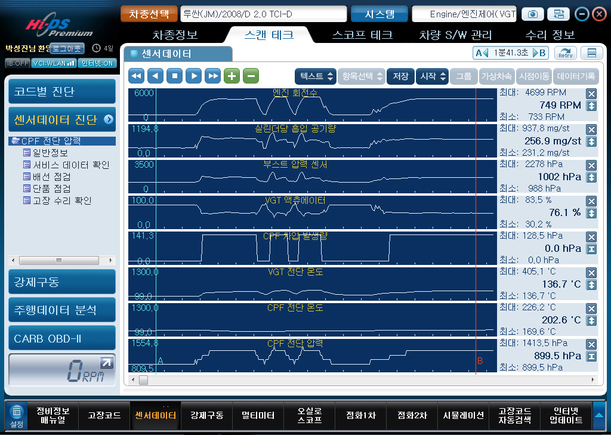Remove the VGT 전단 온도 graph
The width and height of the screenshot is (611, 435).
pyautogui.click(x=591, y=273)
